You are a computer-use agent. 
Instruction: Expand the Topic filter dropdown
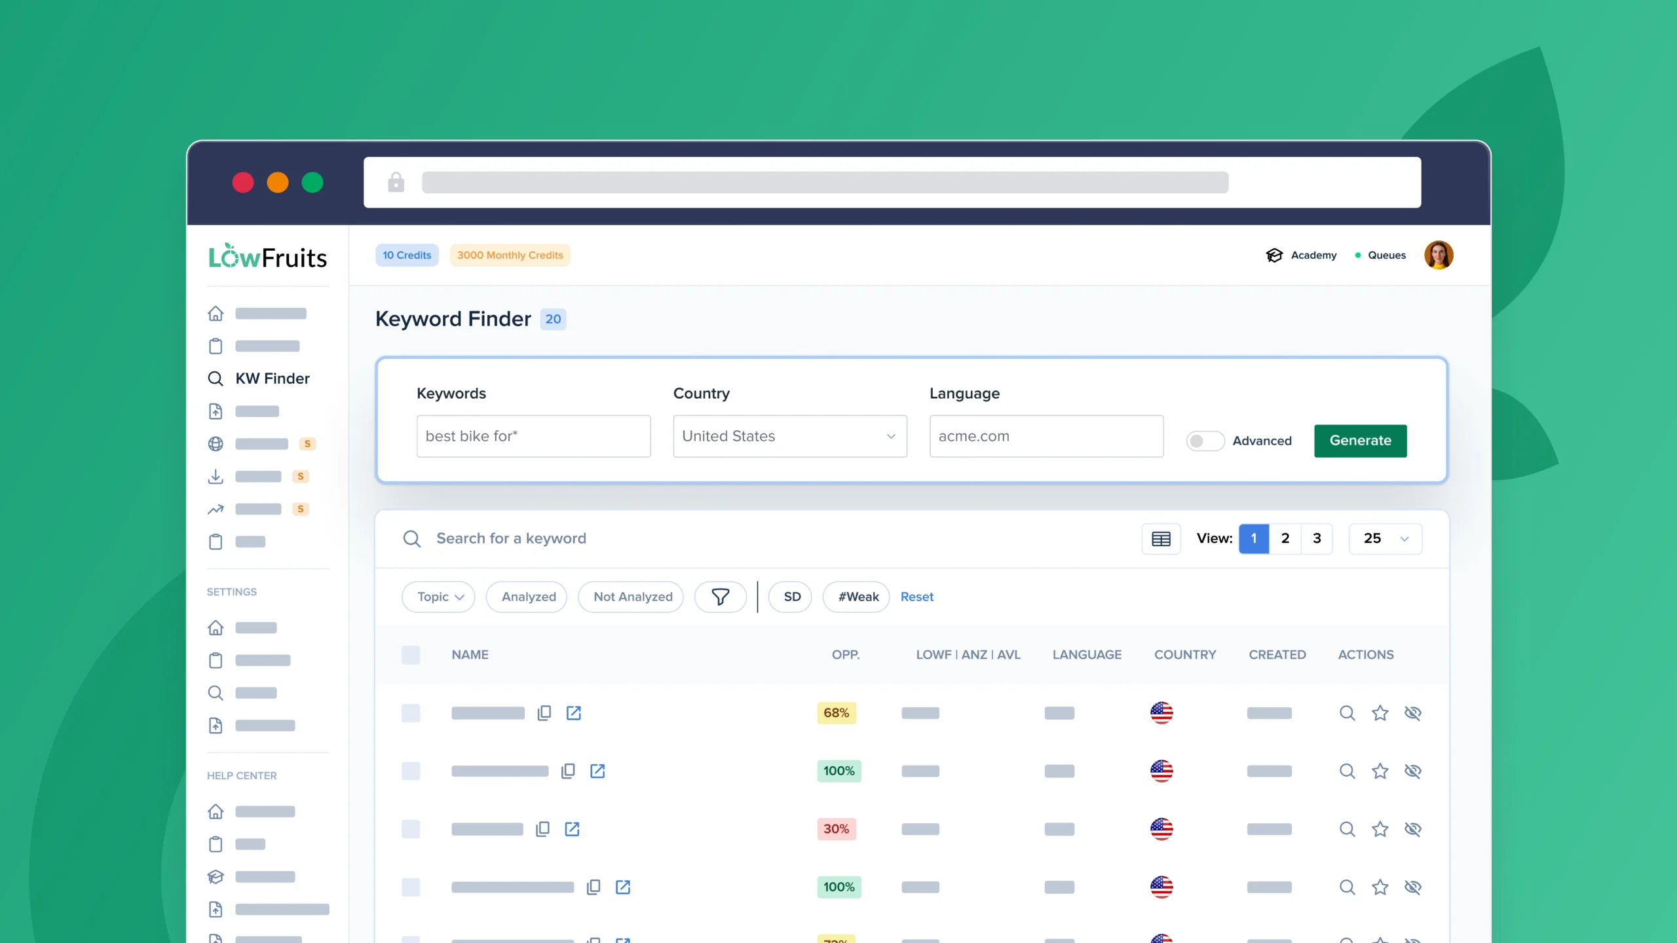[438, 597]
